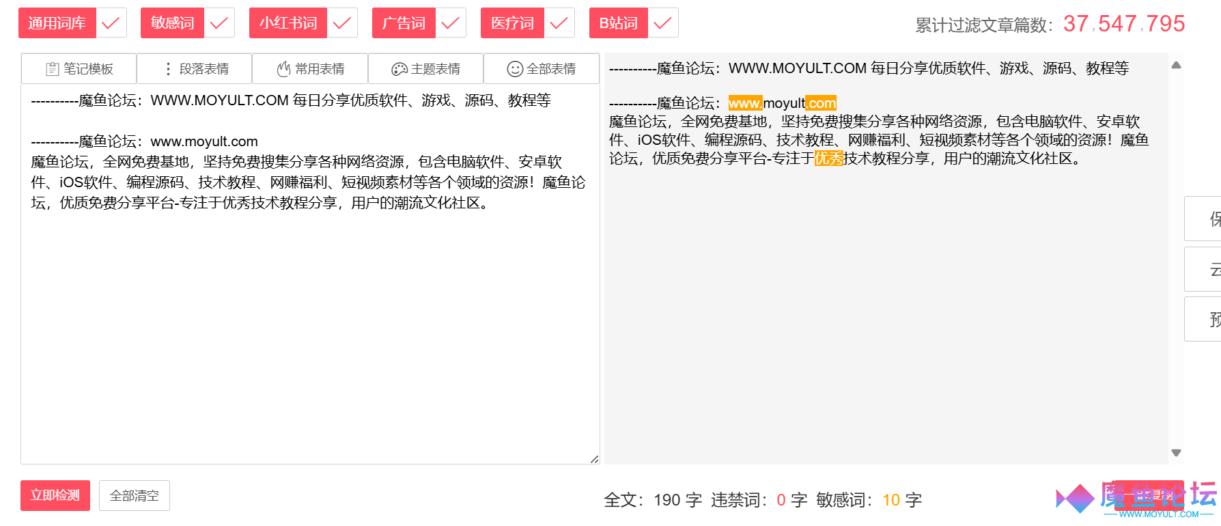Toggle the checkbox beside 敏感词
This screenshot has width=1221, height=526.
click(x=219, y=23)
